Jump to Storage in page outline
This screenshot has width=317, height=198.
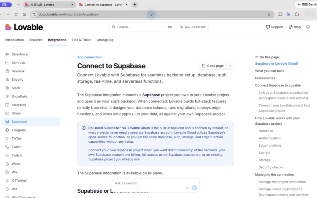[265, 160]
